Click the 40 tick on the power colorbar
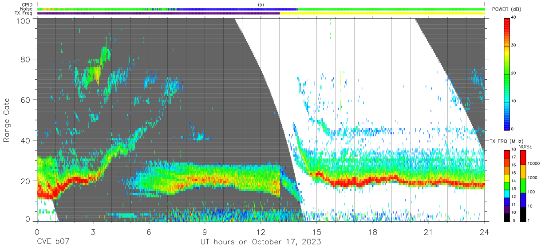The image size is (545, 251). tap(514, 18)
